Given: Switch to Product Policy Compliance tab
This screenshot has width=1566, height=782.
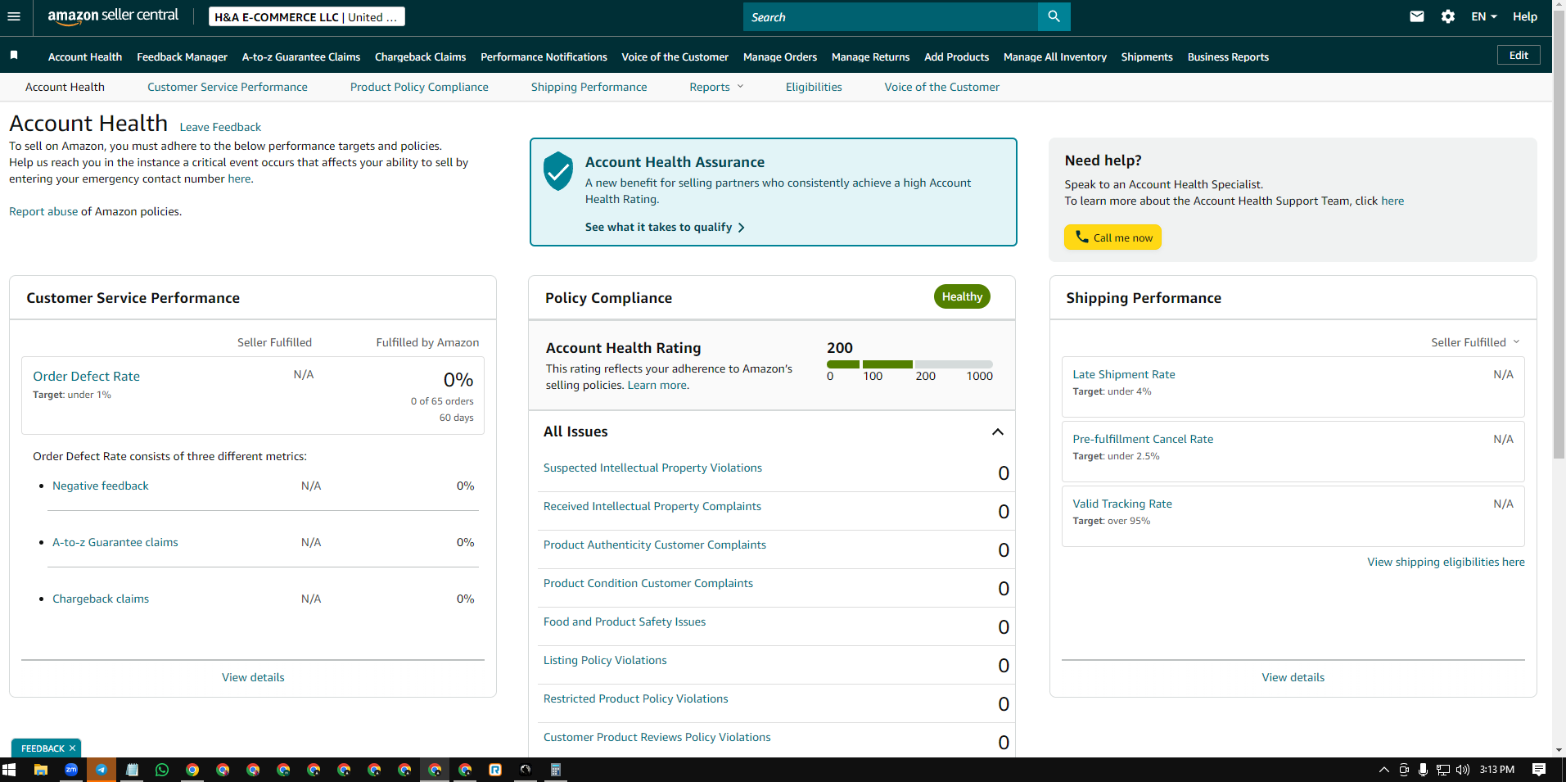Looking at the screenshot, I should click(x=419, y=87).
